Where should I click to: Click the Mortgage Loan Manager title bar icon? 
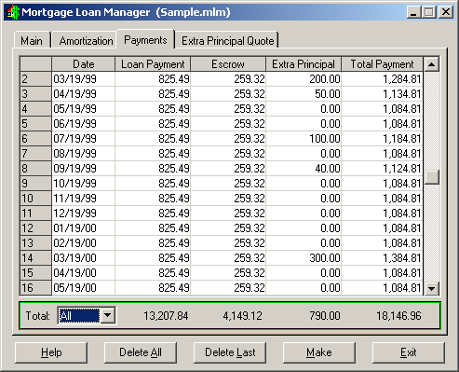pos(13,12)
